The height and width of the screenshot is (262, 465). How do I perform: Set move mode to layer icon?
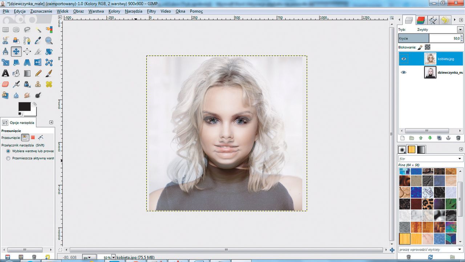pos(25,137)
